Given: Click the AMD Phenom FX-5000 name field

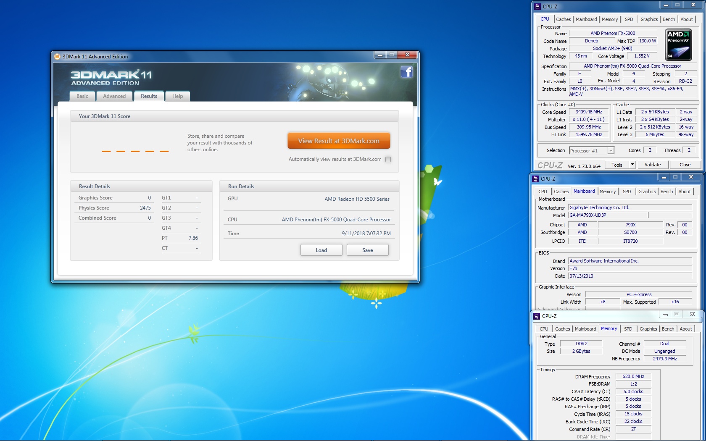Looking at the screenshot, I should coord(613,33).
